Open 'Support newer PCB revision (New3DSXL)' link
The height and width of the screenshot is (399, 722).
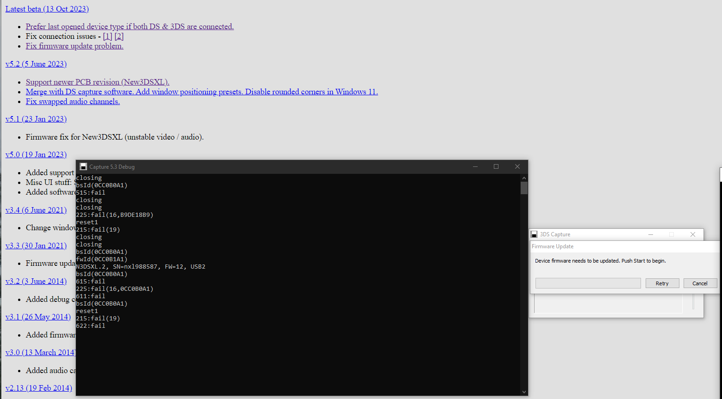[98, 82]
